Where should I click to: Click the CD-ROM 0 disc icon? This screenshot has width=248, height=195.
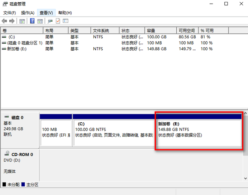[x=7, y=154]
